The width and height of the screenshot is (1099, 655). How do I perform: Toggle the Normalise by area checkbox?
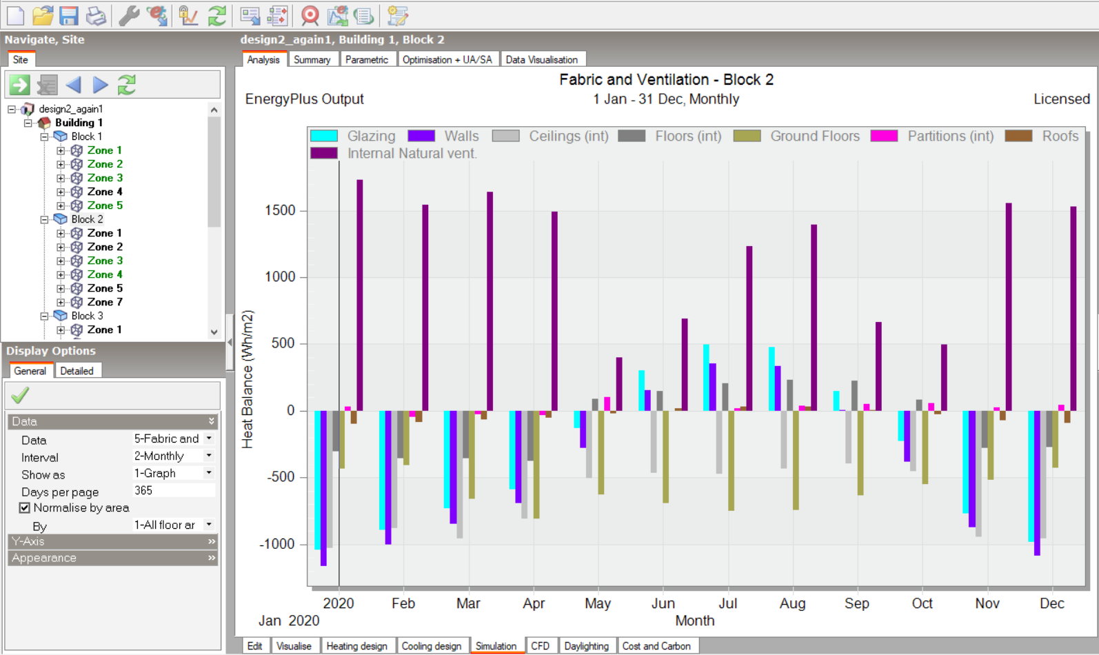(25, 508)
